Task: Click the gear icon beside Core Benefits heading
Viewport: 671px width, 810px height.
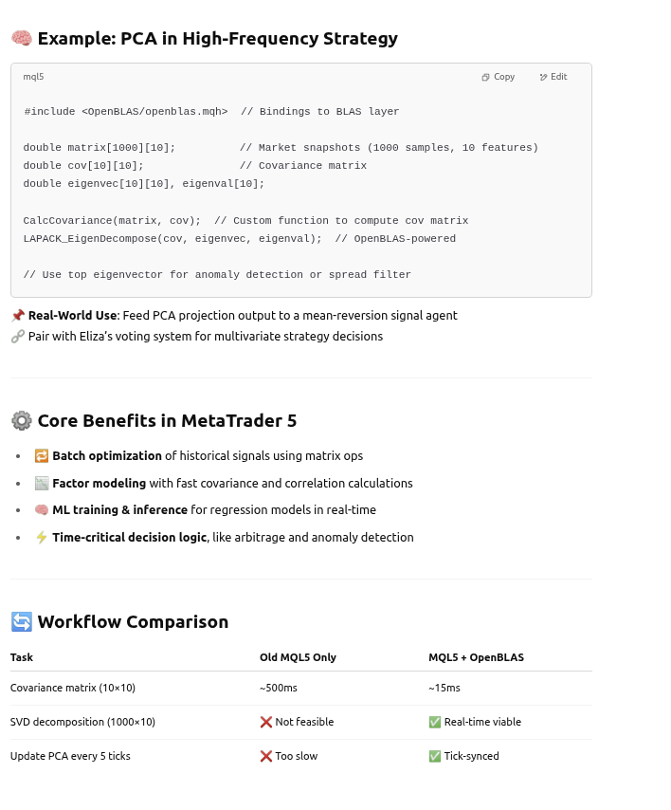Action: 21,421
